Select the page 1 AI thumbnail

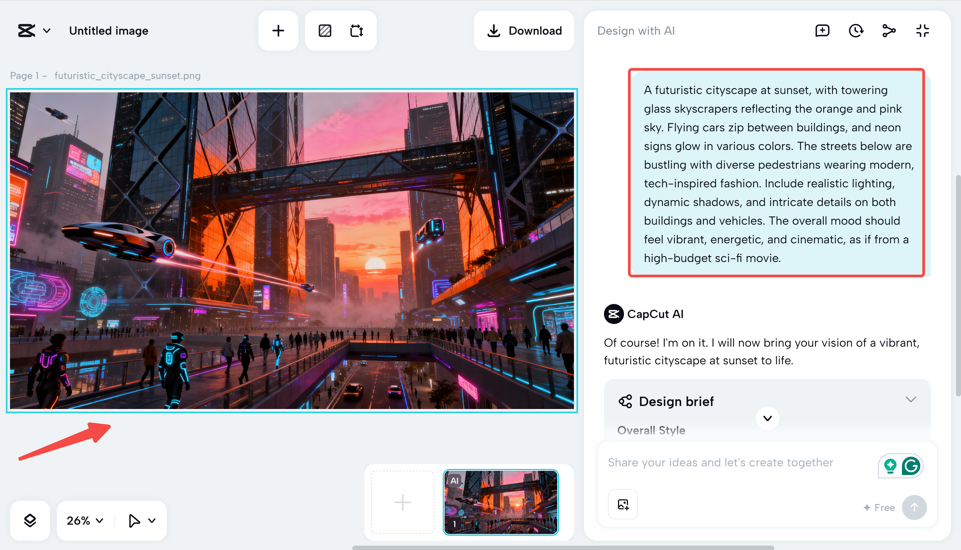(x=501, y=502)
